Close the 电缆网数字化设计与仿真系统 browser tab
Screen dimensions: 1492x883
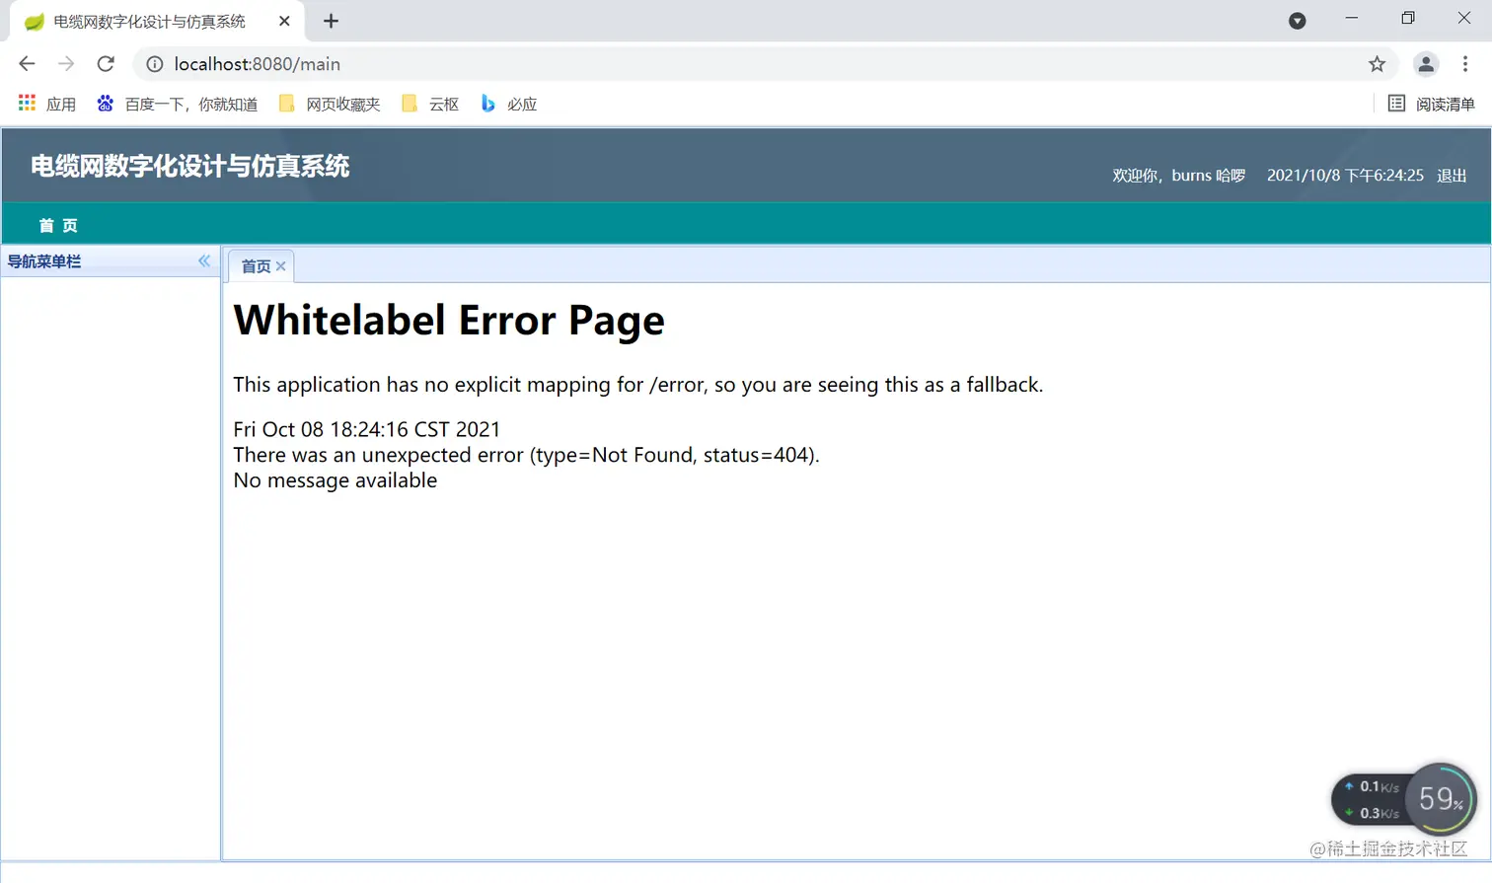[x=284, y=21]
